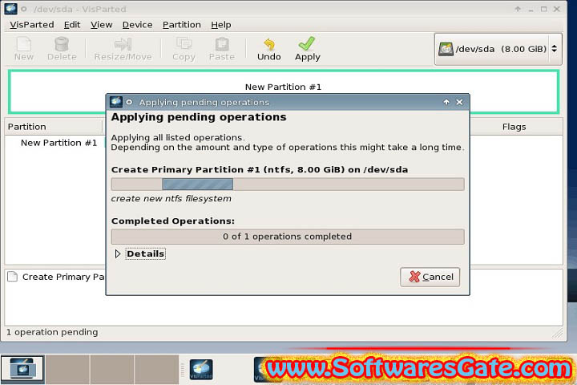Click the New partition toolbar icon

coord(24,49)
